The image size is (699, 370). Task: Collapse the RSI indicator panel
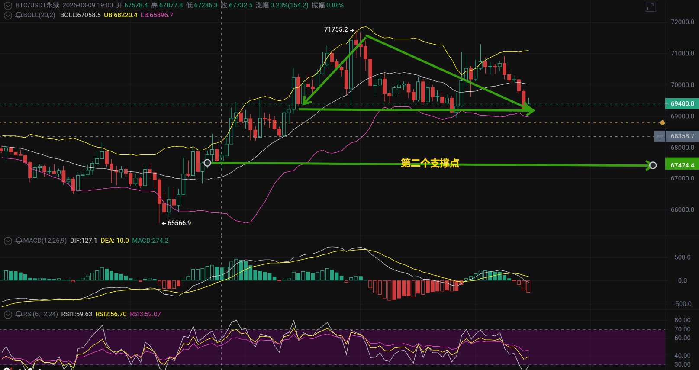pos(8,314)
